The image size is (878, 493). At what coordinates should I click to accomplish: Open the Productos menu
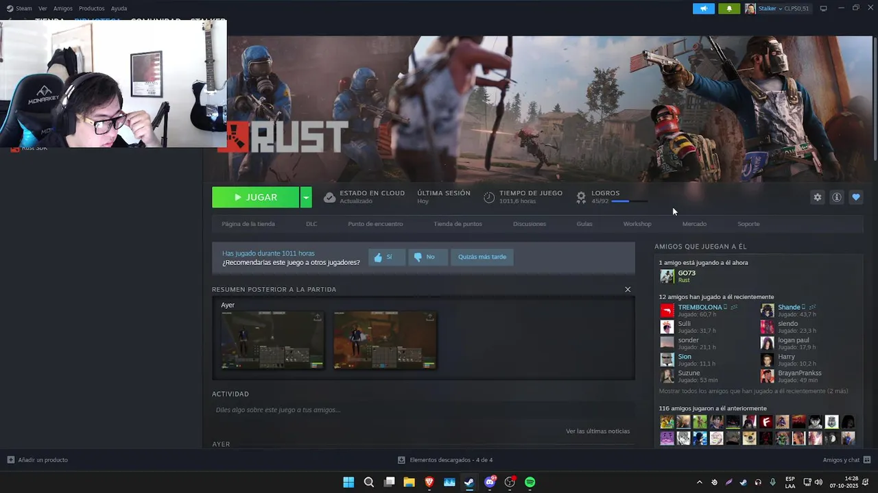pyautogui.click(x=92, y=8)
